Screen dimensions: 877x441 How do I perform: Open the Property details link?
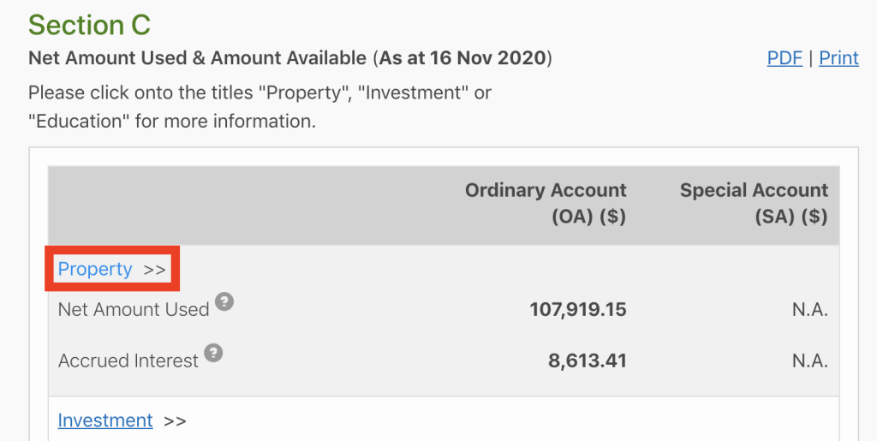(x=95, y=269)
